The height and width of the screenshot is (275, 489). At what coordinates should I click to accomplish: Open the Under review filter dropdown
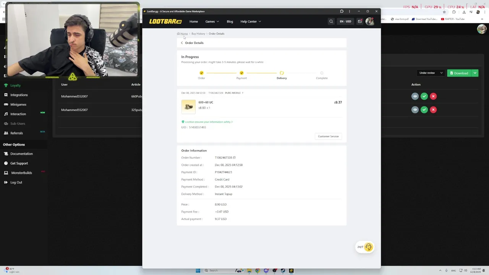point(431,73)
